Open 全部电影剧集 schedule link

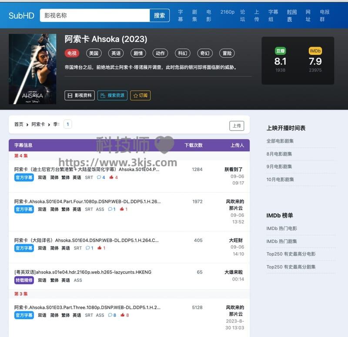coord(280,141)
